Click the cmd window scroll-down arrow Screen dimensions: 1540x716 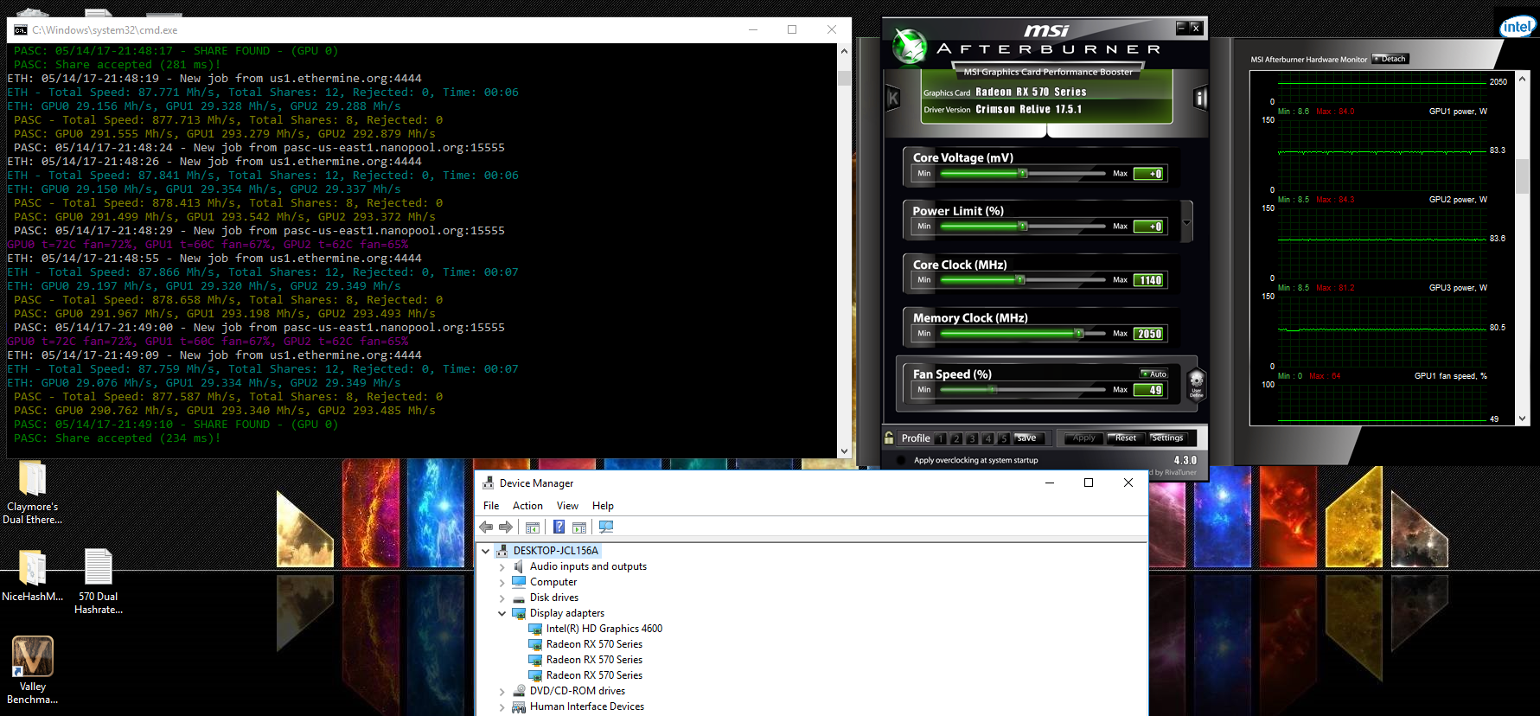point(844,451)
